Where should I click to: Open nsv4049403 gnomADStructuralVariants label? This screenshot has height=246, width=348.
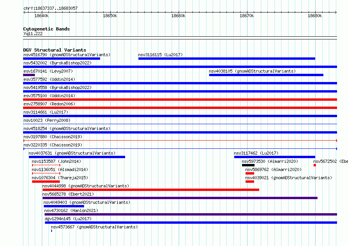click(87, 202)
